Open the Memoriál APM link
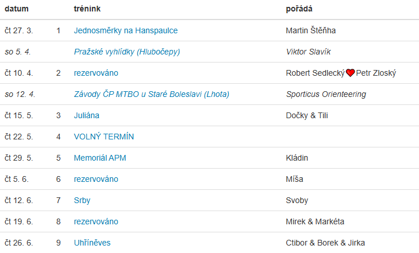The image size is (419, 253). [x=102, y=158]
